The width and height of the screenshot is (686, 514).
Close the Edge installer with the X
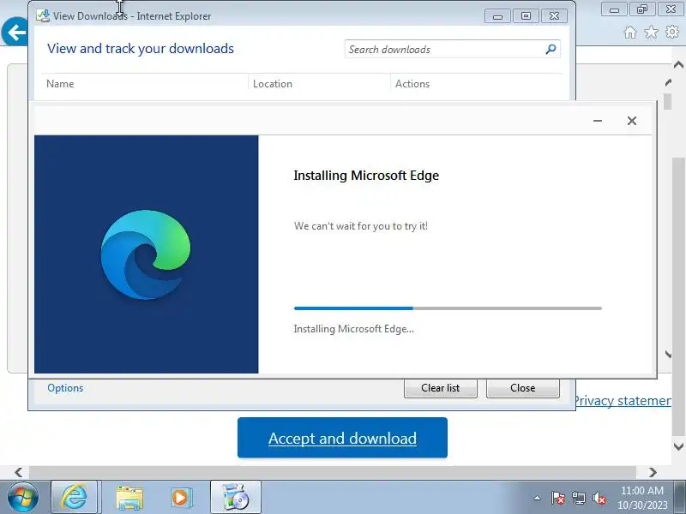pyautogui.click(x=632, y=121)
